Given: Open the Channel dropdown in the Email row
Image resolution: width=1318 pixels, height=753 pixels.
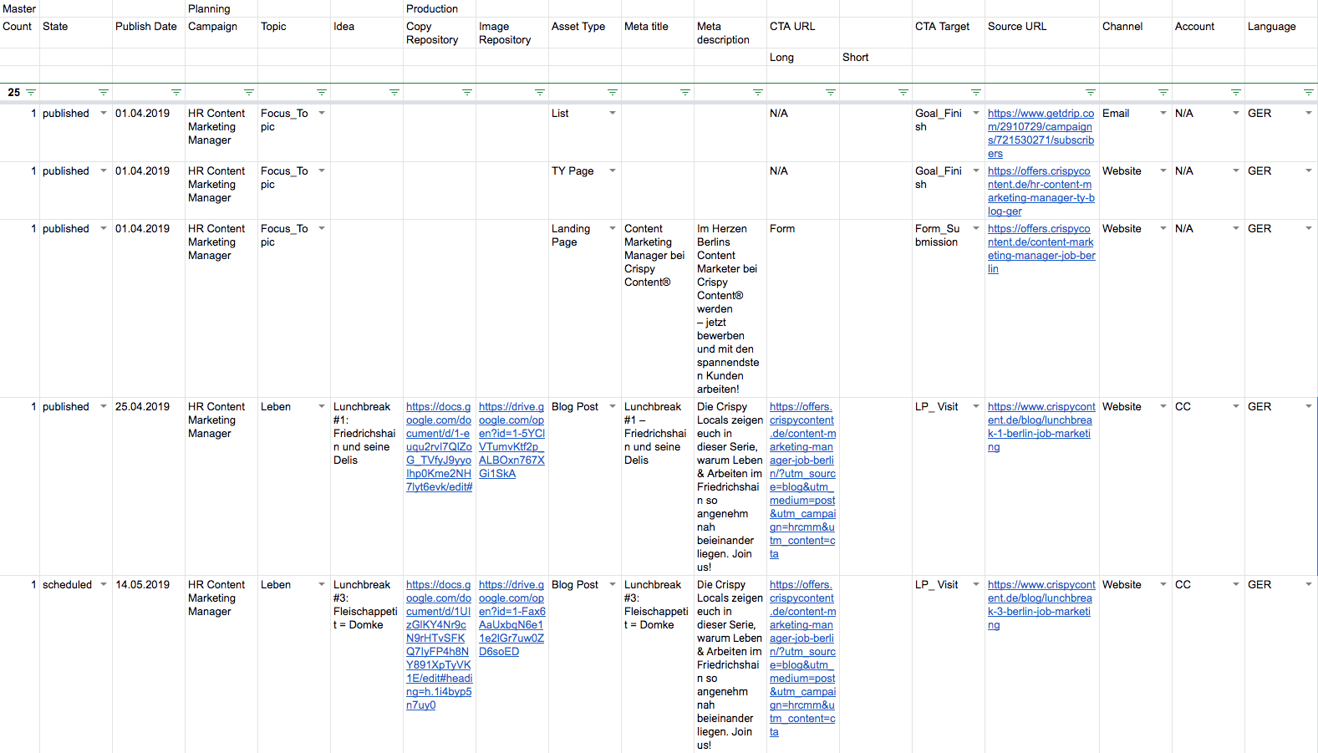Looking at the screenshot, I should click(1163, 113).
